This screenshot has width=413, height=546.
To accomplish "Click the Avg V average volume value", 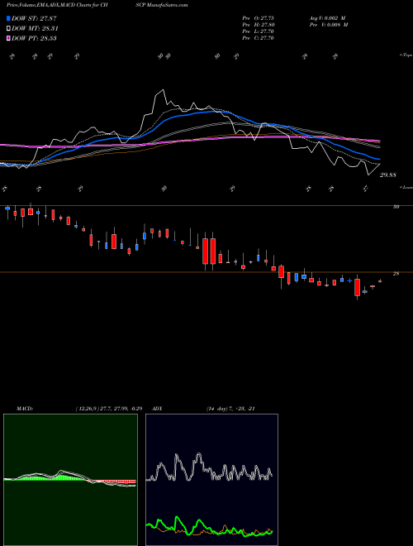I will [x=327, y=18].
